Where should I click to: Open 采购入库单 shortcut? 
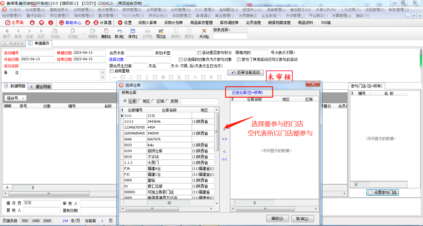[x=147, y=23]
